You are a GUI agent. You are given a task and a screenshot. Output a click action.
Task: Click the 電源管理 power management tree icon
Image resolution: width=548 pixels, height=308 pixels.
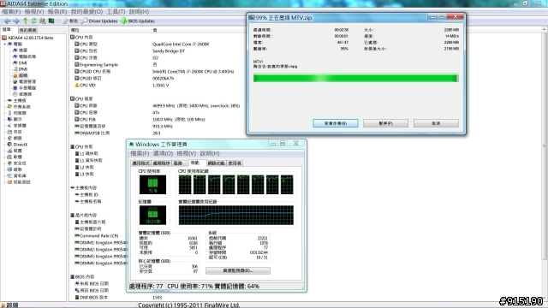pos(15,81)
